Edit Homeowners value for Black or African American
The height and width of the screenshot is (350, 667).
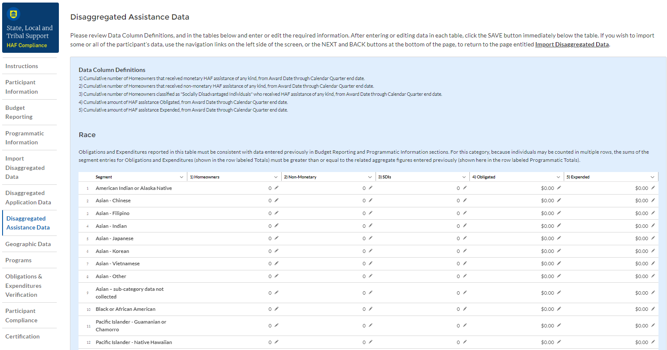(x=277, y=309)
